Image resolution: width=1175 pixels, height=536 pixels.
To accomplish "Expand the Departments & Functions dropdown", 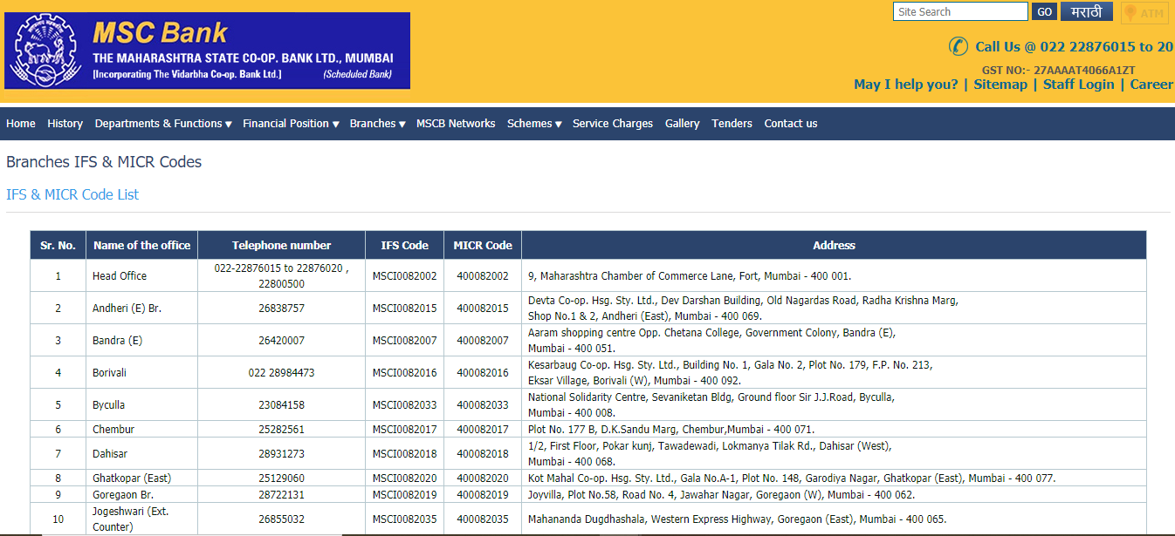I will [163, 124].
